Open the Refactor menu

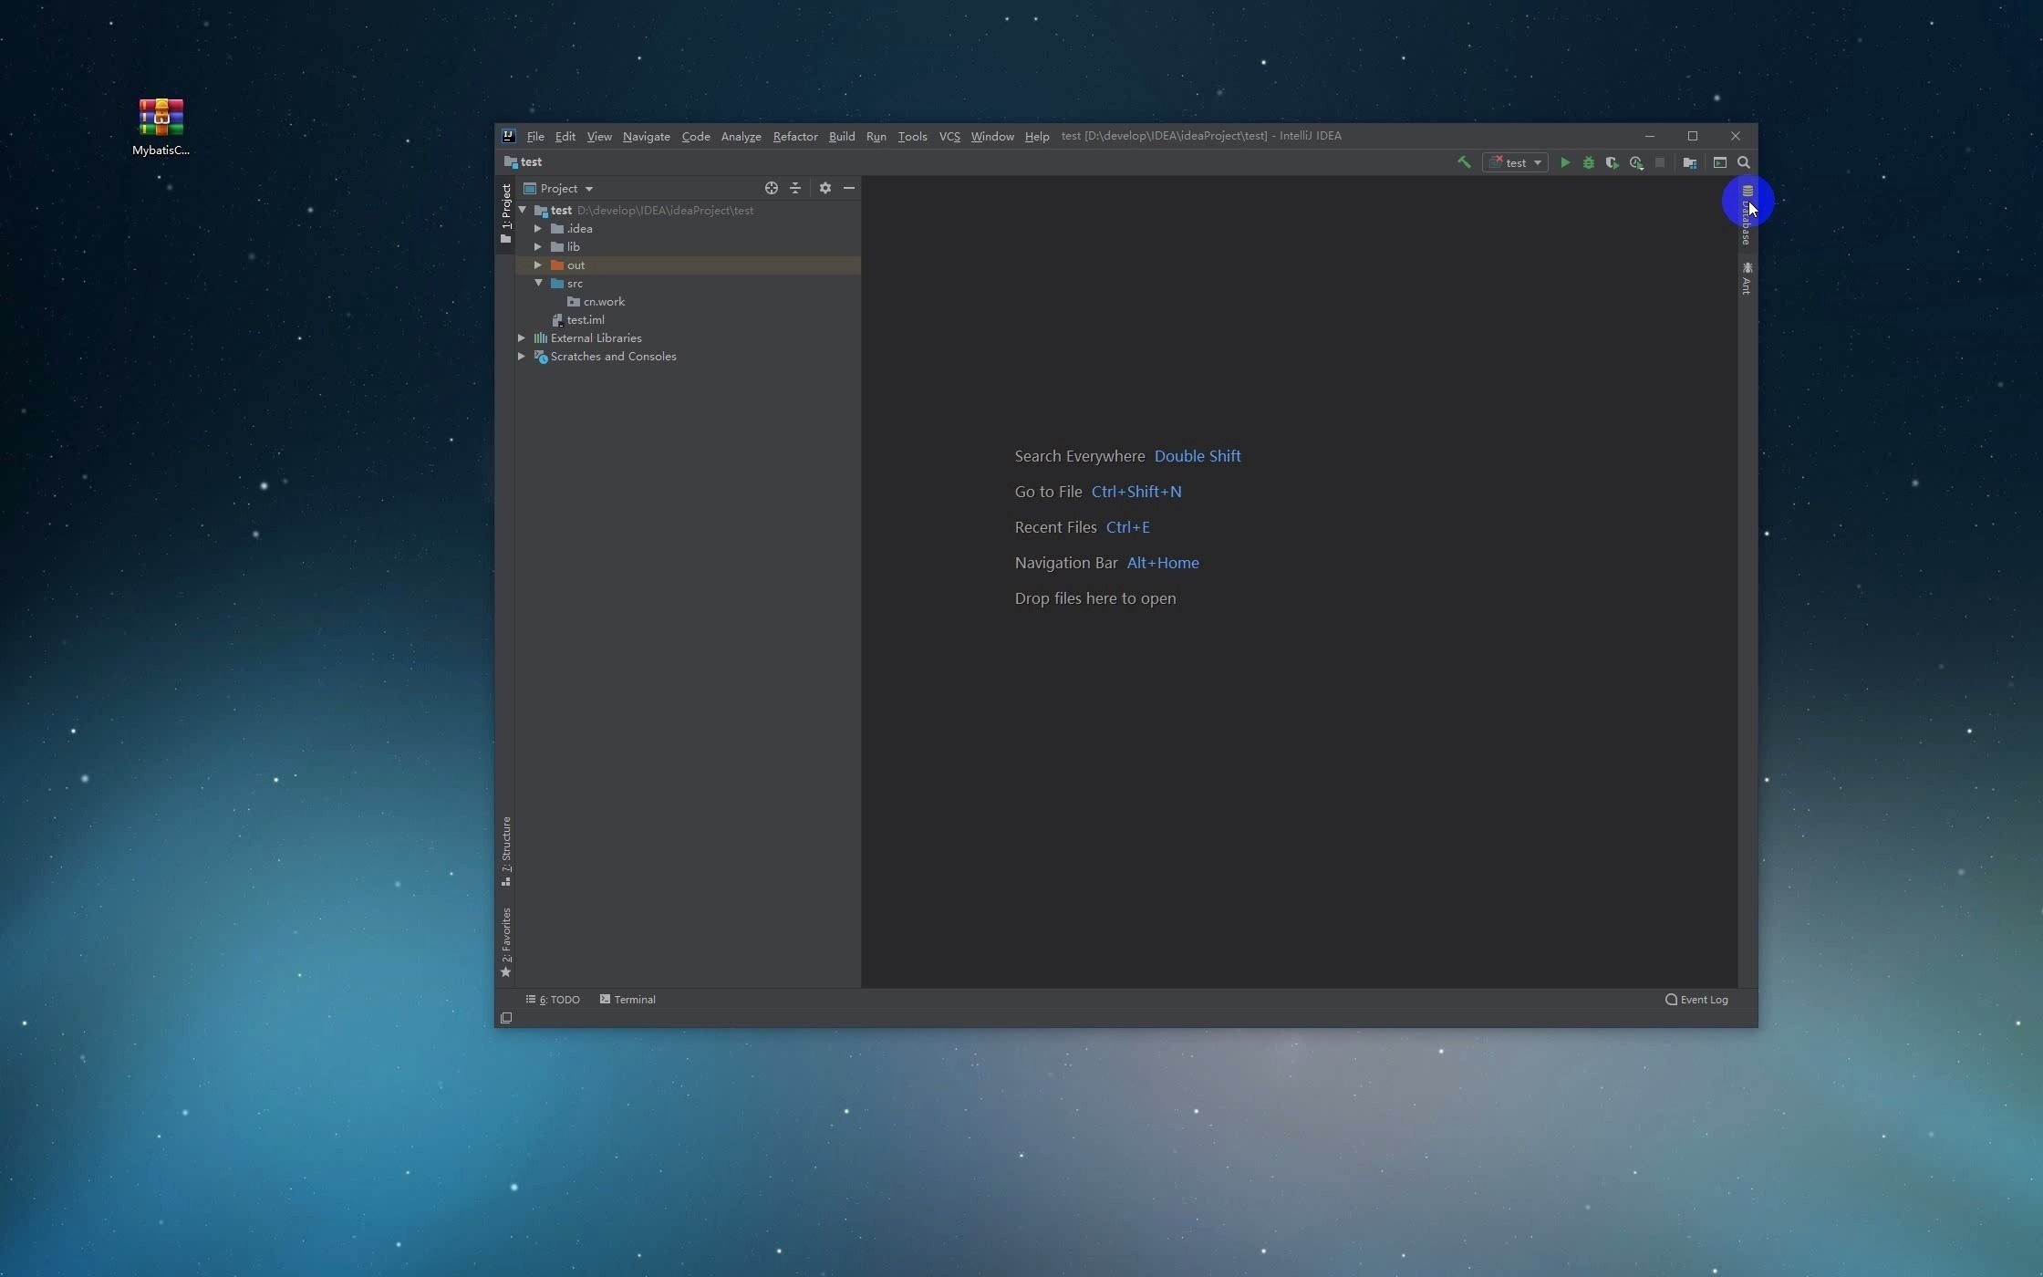795,136
